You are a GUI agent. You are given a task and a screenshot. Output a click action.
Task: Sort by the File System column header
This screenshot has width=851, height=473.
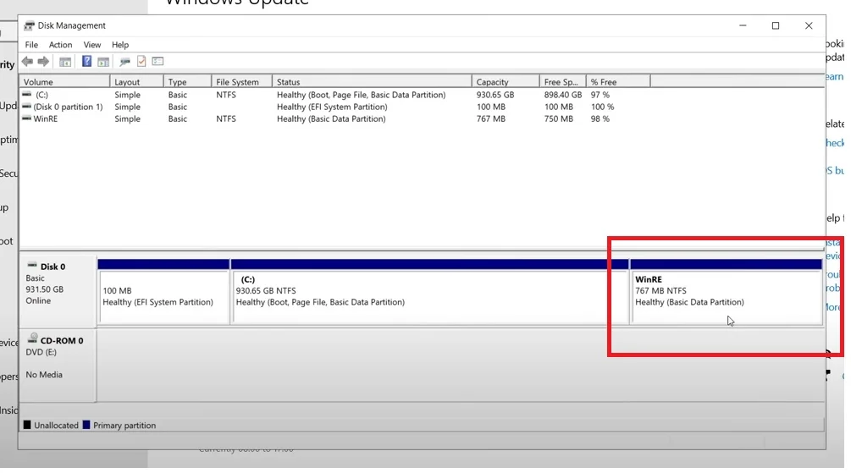(241, 82)
